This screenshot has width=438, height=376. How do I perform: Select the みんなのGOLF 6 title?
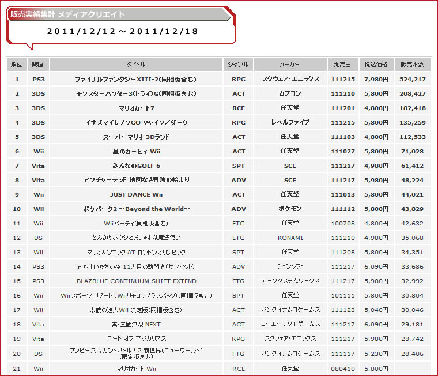click(137, 166)
